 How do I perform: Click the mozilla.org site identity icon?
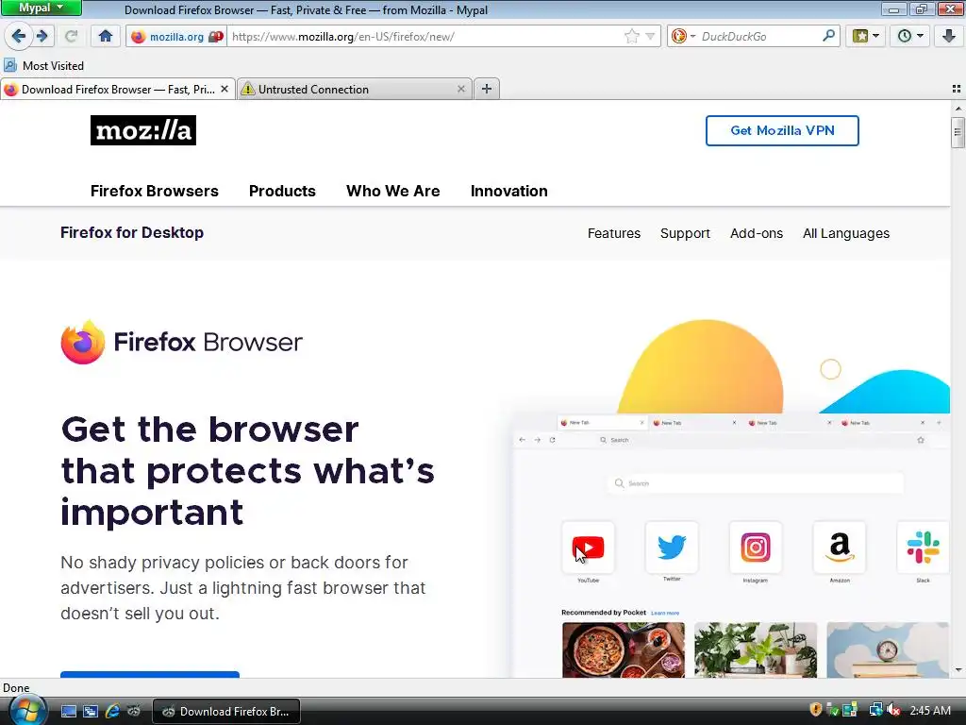[138, 37]
